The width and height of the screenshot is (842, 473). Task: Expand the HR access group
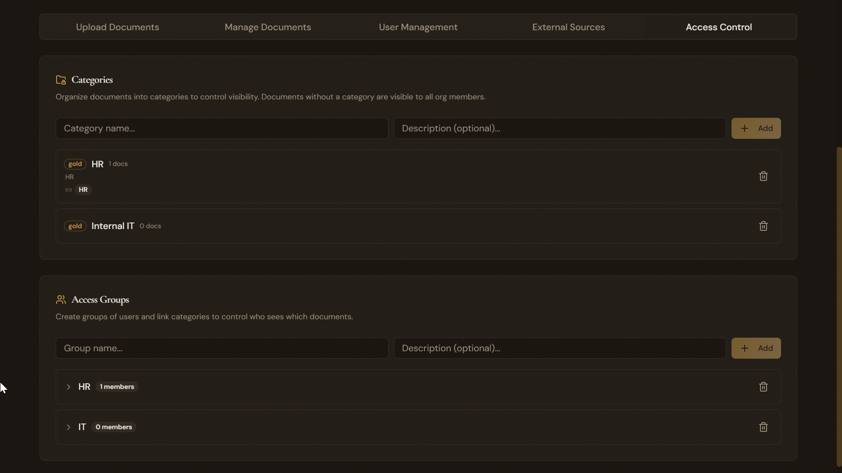pos(68,387)
